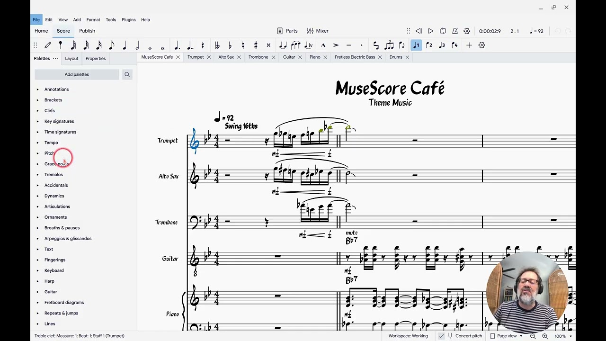Apply augmentation dot to note

click(177, 45)
